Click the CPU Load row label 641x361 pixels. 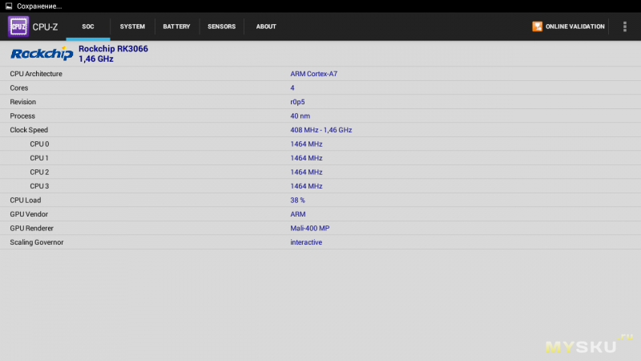click(26, 200)
